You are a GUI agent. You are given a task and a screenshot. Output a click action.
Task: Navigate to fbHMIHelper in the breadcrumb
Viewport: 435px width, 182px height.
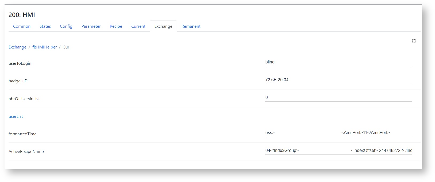pos(44,47)
